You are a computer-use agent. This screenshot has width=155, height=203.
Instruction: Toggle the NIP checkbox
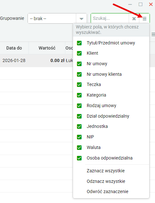[79, 137]
